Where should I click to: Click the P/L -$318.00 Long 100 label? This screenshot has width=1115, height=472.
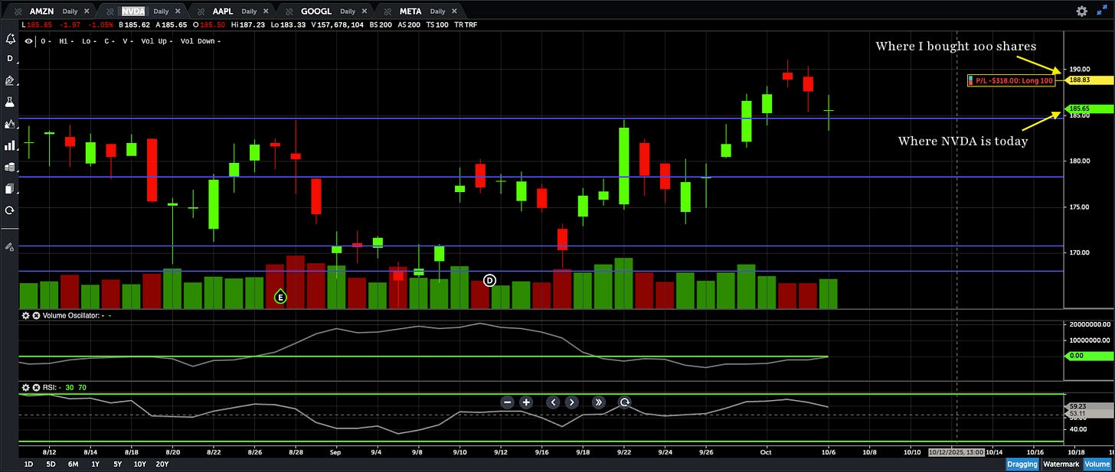click(x=1011, y=80)
